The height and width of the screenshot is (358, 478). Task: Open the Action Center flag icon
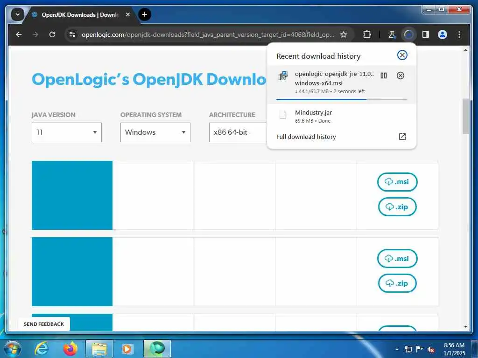(420, 350)
